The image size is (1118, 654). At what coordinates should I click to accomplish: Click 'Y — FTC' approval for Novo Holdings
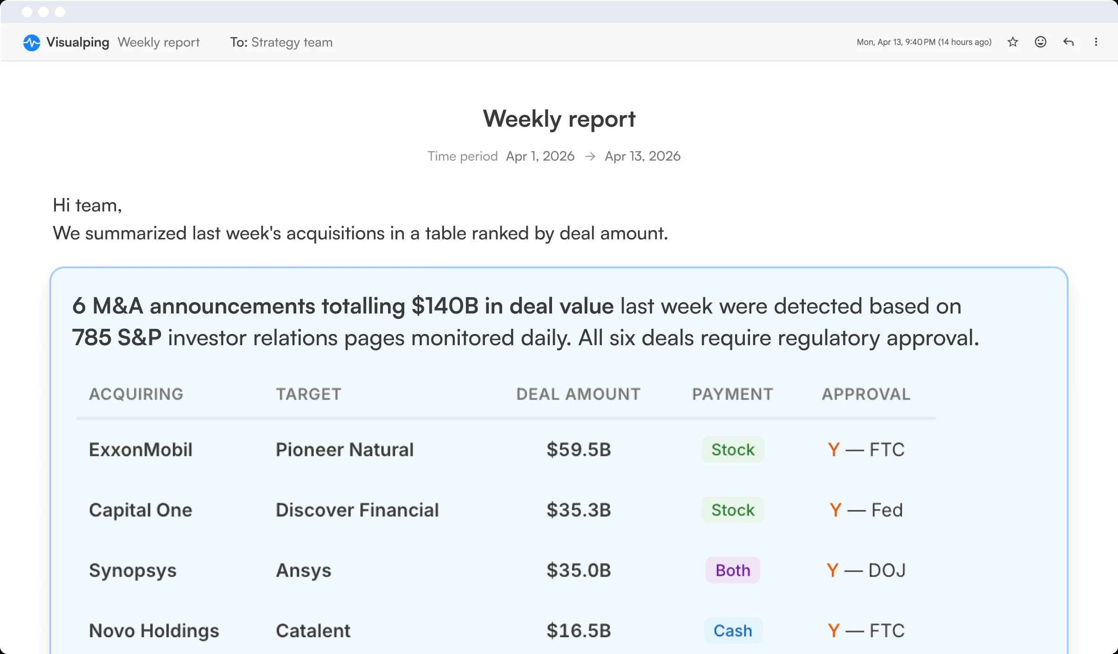point(866,631)
